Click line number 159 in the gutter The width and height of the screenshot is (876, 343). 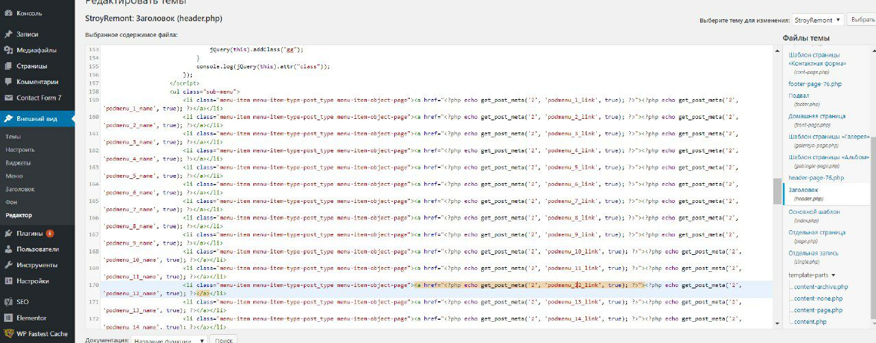click(x=94, y=100)
